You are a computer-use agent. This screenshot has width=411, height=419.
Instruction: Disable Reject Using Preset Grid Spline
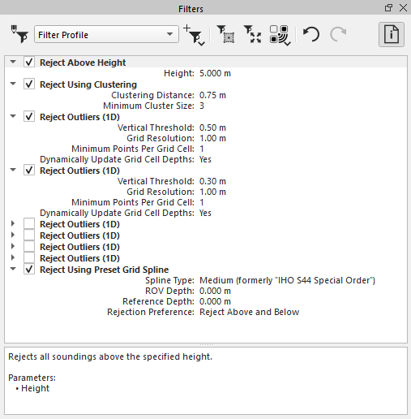pos(29,270)
